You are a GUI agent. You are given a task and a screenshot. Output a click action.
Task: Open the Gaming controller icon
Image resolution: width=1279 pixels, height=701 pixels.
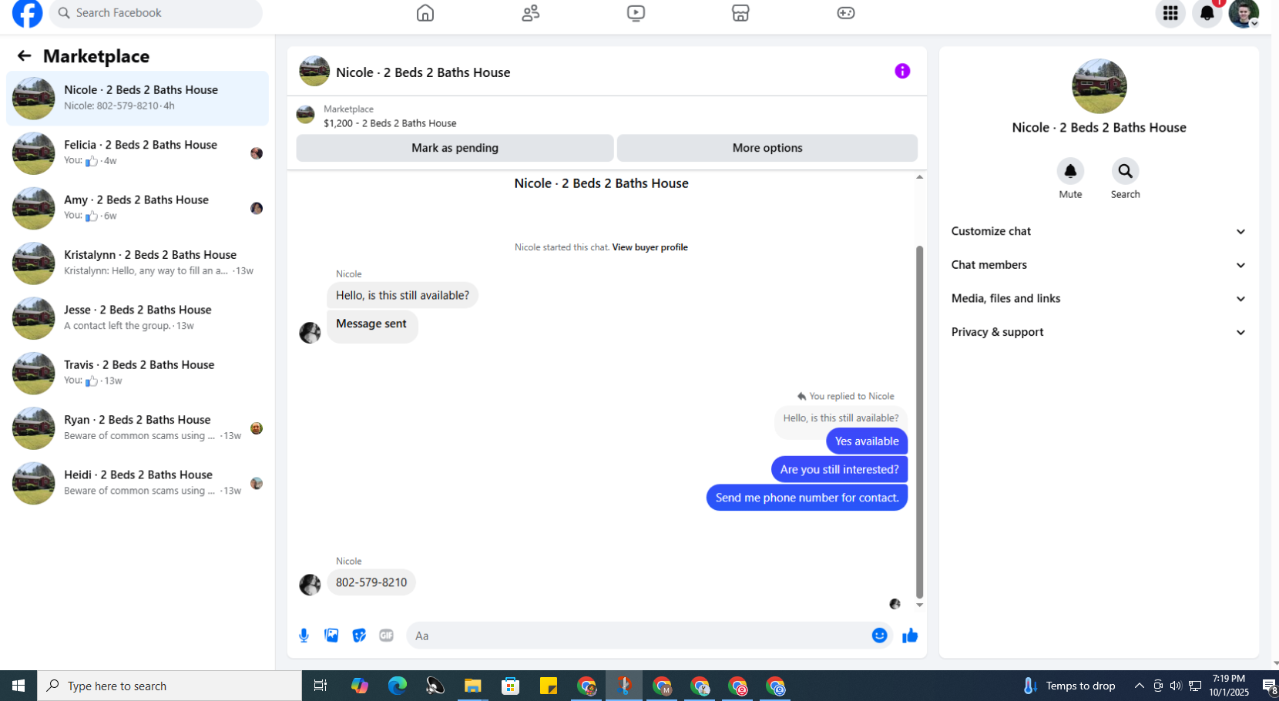tap(846, 13)
